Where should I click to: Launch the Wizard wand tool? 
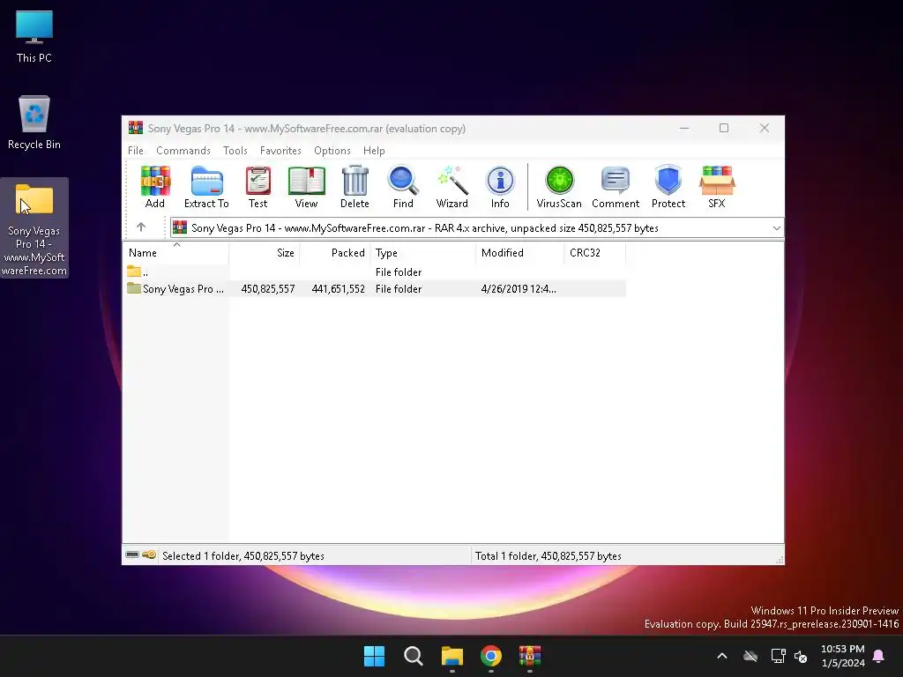point(452,187)
